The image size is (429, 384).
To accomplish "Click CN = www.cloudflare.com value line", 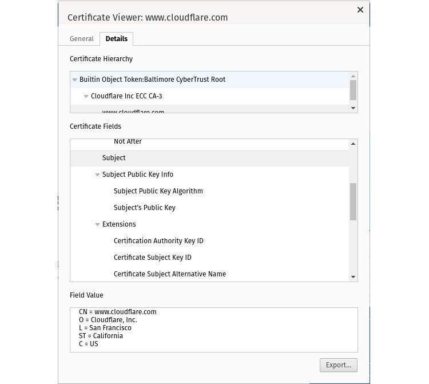I will 118,312.
